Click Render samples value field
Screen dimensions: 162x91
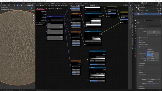(x=154, y=31)
